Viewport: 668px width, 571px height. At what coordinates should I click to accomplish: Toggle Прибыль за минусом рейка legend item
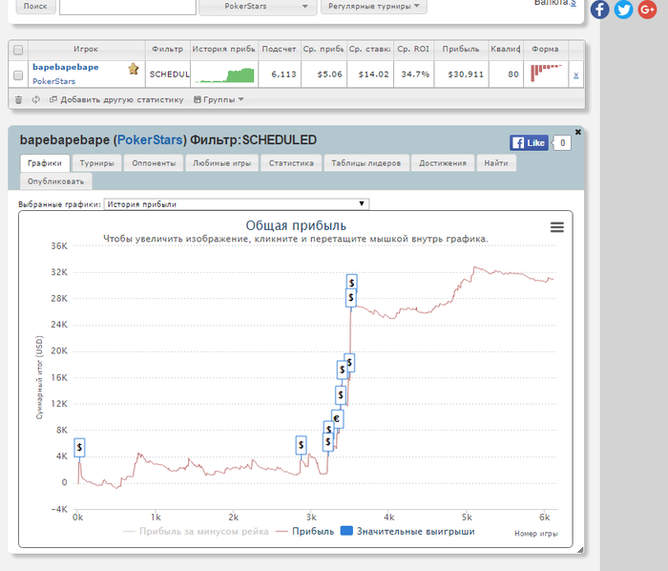(x=196, y=531)
